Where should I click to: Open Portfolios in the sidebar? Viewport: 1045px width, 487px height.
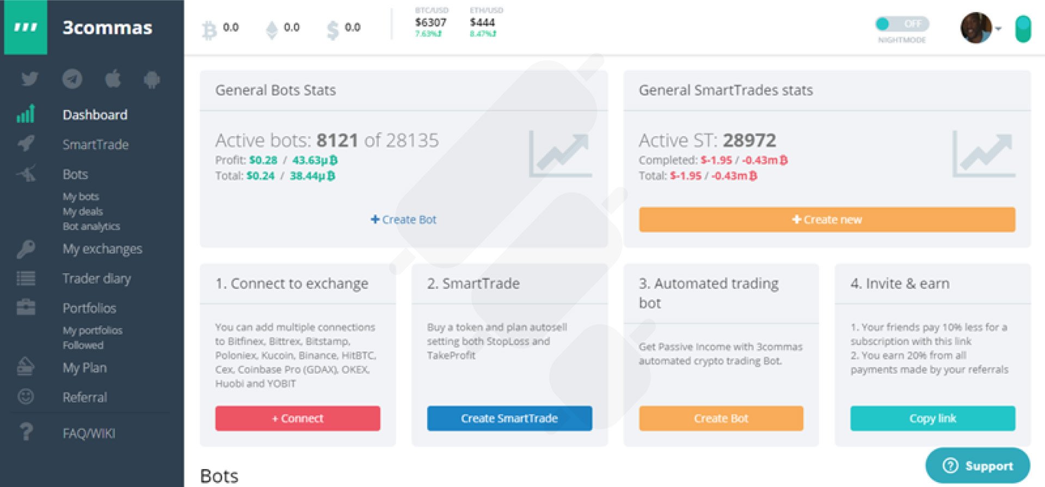tap(89, 308)
